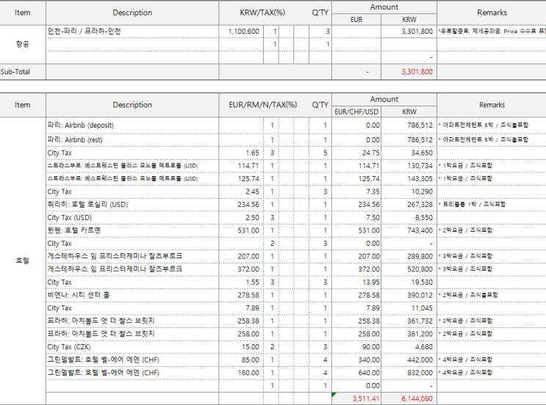
Task: Select the 34,650 KRW cell
Action: [x=409, y=153]
